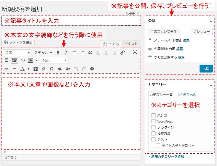Switch to the よく使うもの category tab
The height and width of the screenshot is (166, 217).
pos(186,95)
